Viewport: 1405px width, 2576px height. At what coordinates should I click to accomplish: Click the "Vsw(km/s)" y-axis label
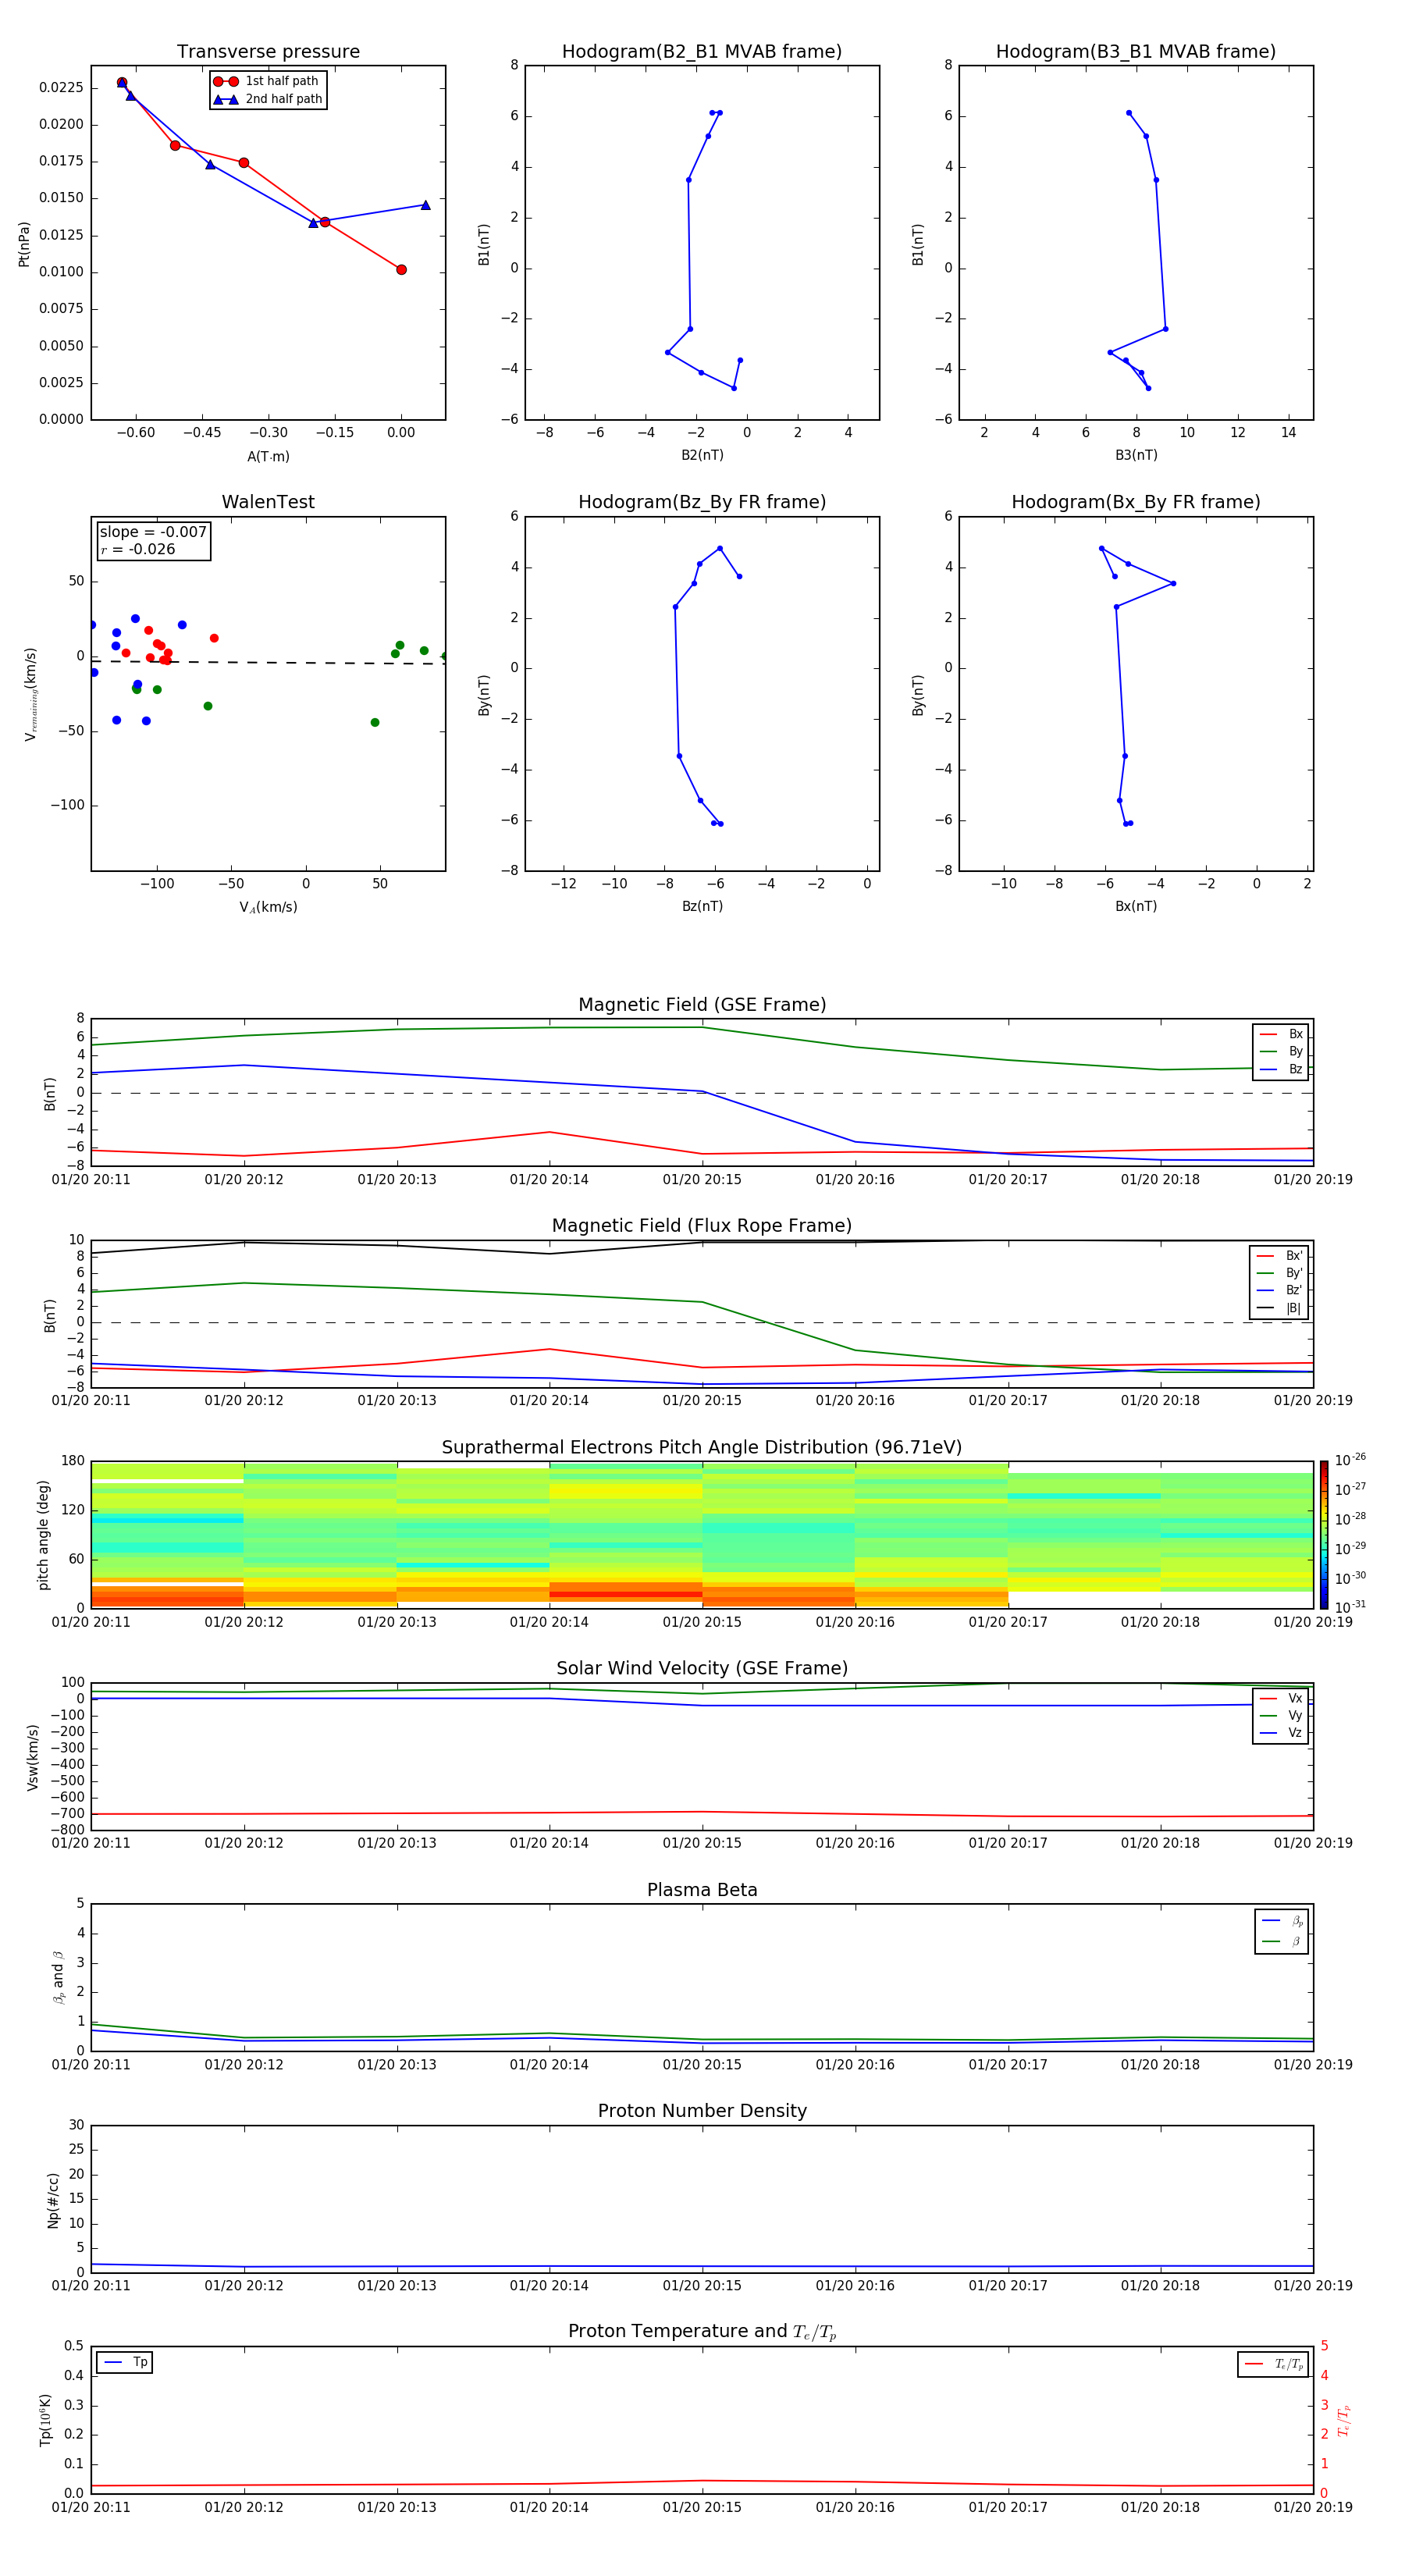32,1757
